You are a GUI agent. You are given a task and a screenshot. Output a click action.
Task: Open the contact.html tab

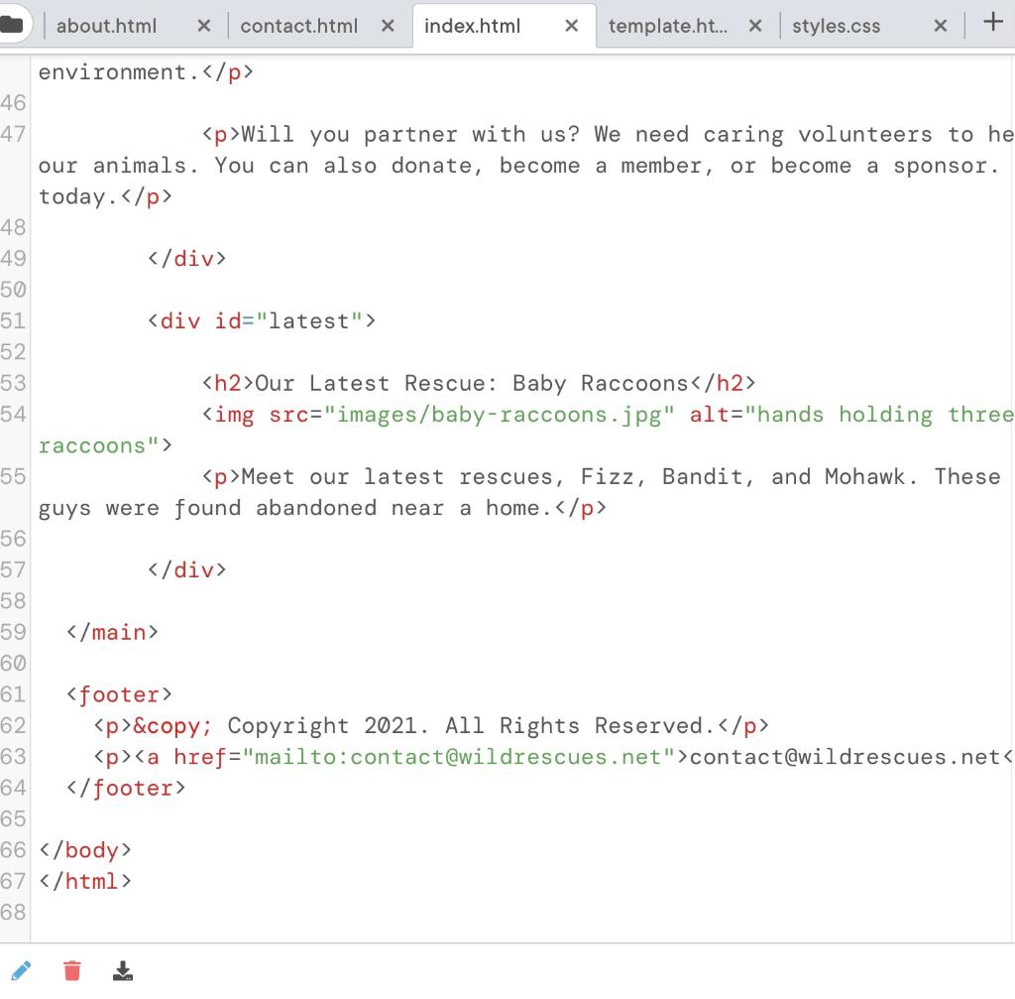(297, 26)
